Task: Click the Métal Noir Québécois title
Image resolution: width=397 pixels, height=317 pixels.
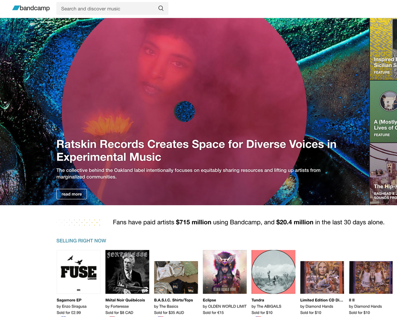Action: 125,300
